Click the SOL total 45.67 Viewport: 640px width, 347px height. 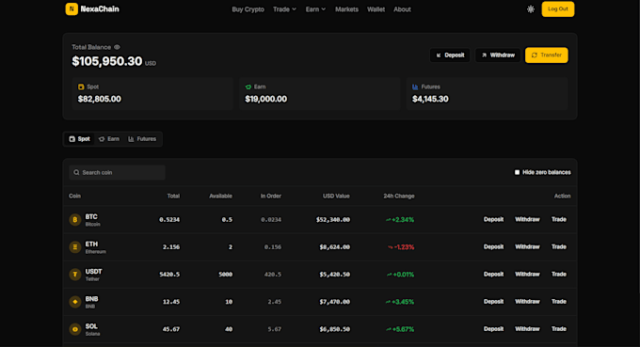tap(171, 329)
